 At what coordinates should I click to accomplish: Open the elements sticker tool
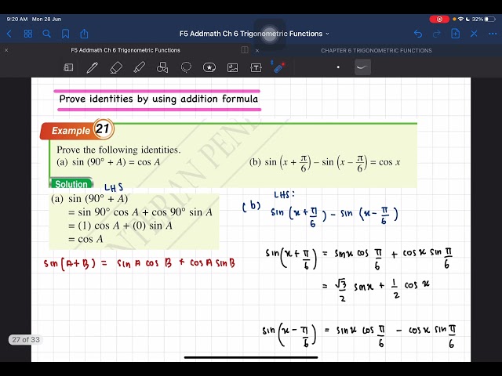click(209, 67)
